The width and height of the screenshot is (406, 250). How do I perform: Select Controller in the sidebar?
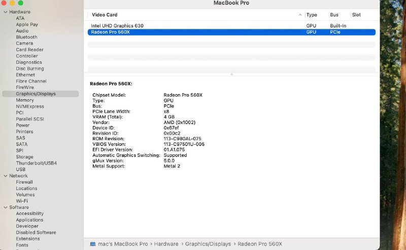tap(27, 56)
